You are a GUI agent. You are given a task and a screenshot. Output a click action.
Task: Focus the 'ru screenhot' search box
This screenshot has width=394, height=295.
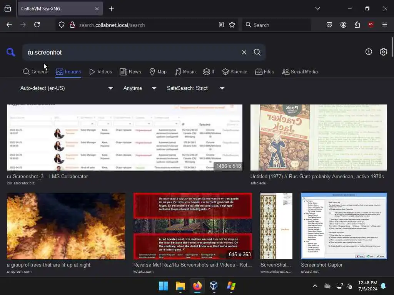pyautogui.click(x=132, y=52)
